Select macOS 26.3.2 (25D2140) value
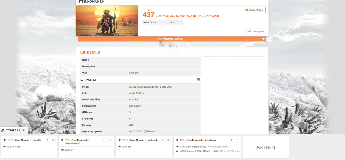Image resolution: width=345 pixels, height=160 pixels. (x=142, y=131)
